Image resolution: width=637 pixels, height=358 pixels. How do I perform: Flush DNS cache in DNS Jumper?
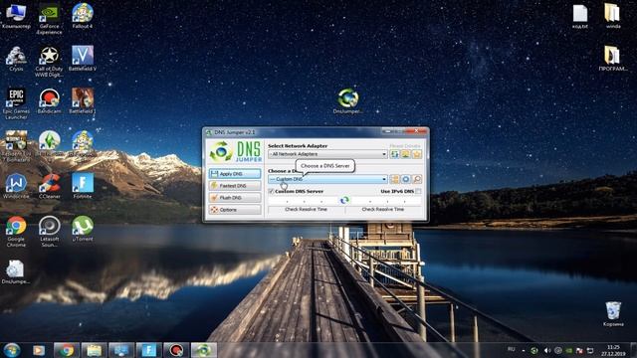(x=235, y=198)
